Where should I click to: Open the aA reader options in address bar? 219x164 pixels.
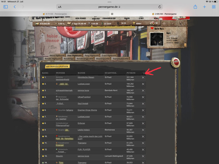60,7
